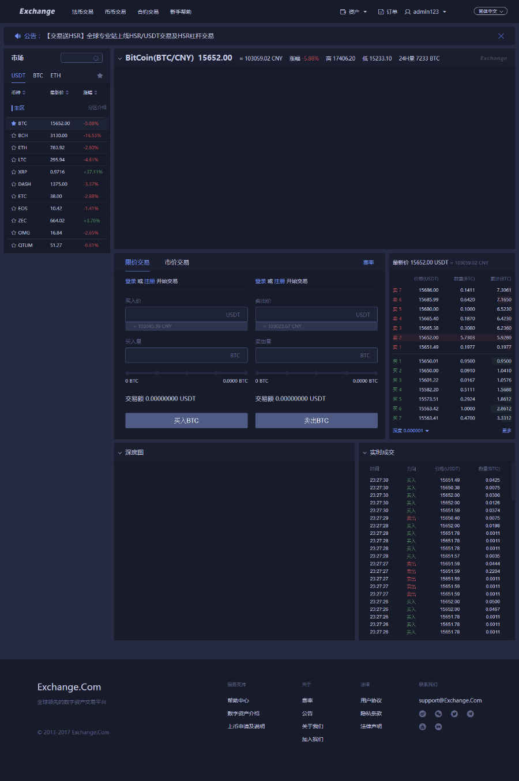
Task: Select the BTC market tab
Action: [38, 76]
